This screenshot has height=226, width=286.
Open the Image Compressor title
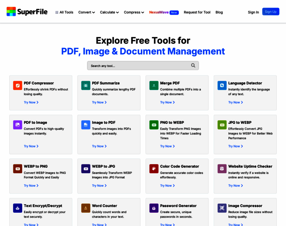tap(245, 206)
